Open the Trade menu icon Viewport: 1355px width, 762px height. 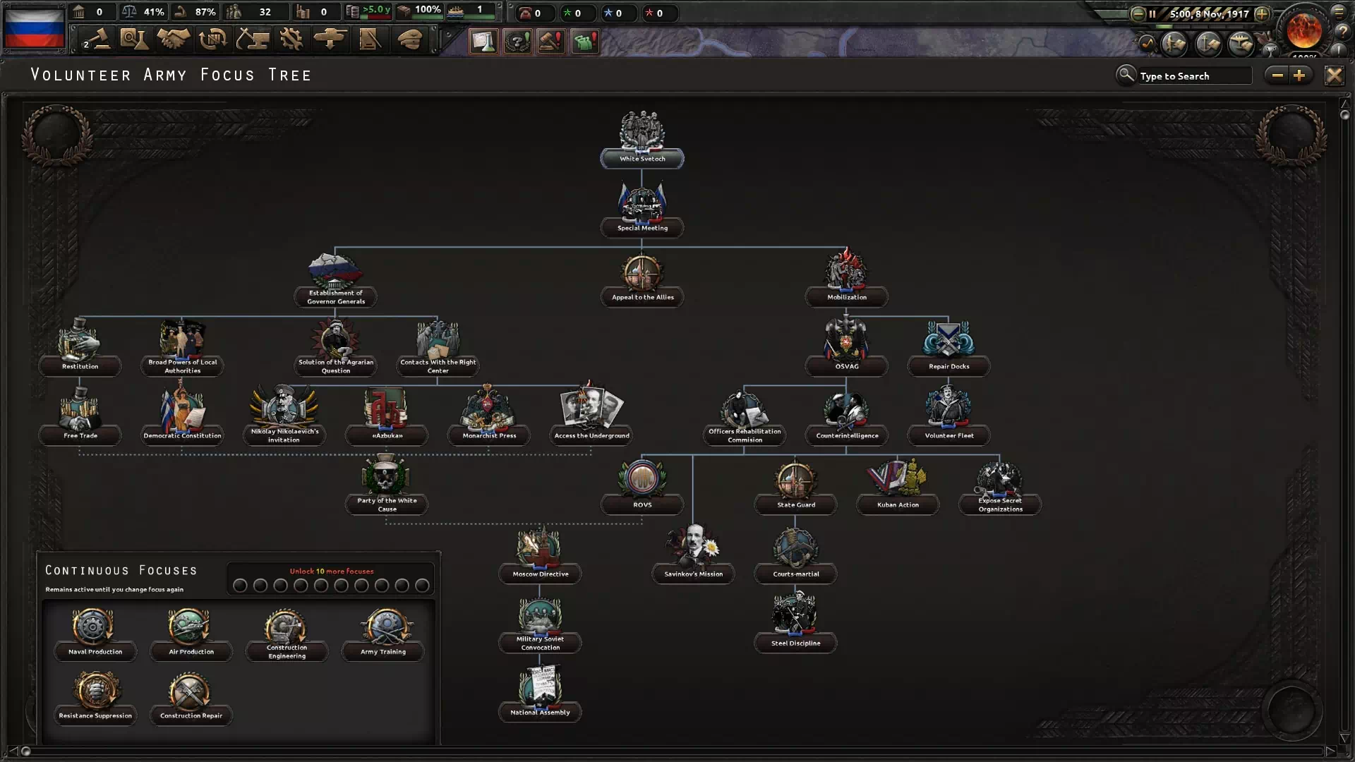coord(212,40)
